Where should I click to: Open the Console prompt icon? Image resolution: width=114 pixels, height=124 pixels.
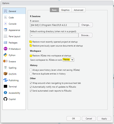[5, 24]
